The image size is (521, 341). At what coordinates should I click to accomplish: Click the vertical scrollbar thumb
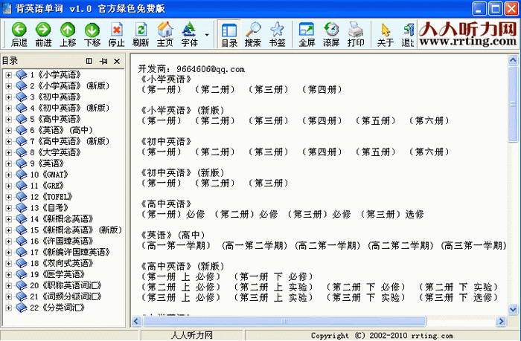[513, 104]
